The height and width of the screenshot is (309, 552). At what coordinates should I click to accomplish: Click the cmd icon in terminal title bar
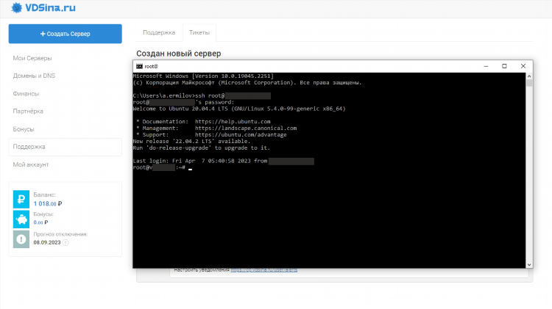[x=139, y=66]
